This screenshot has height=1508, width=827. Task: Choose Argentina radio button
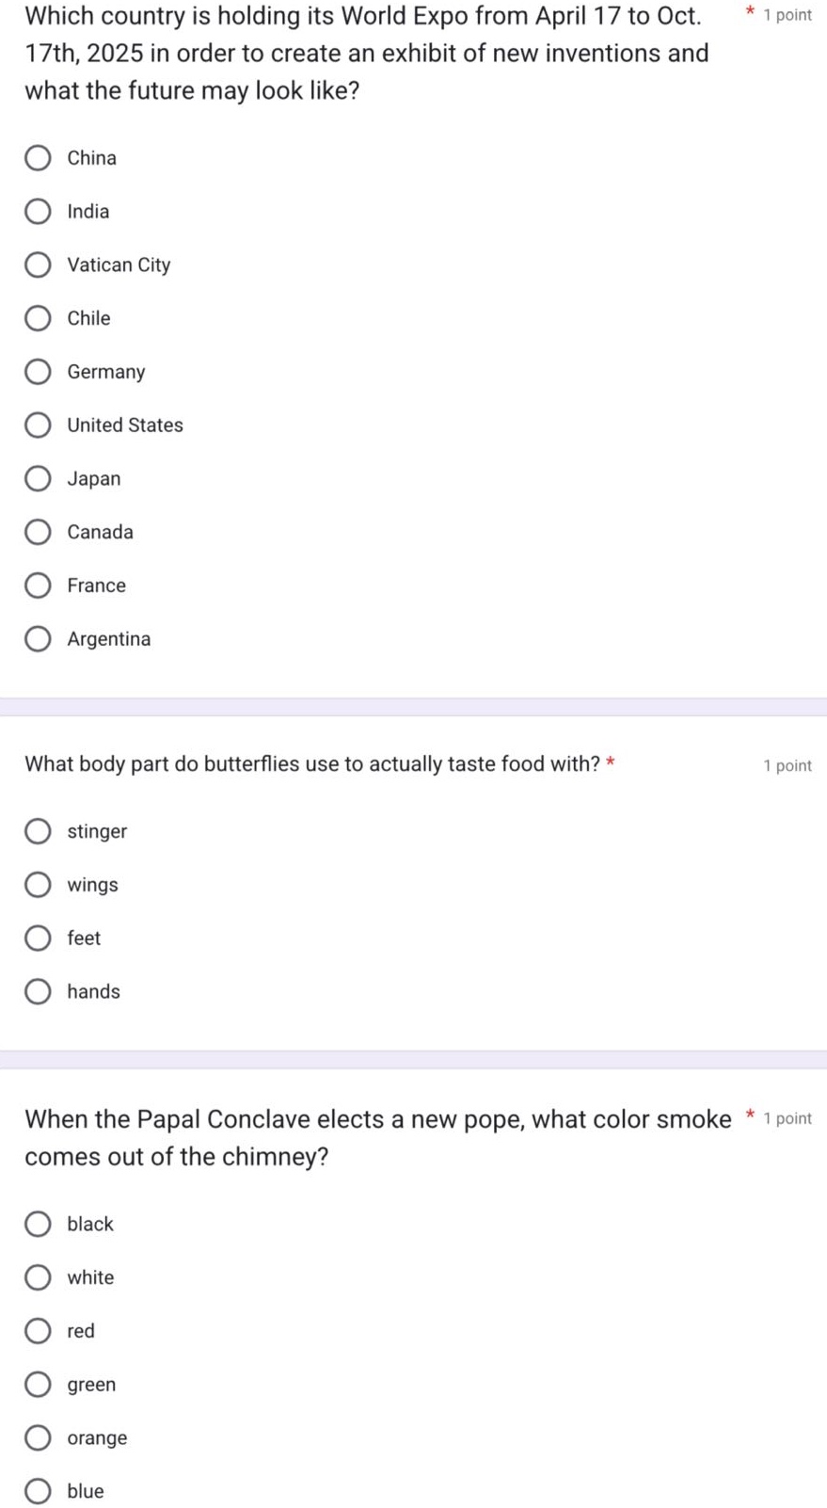[38, 639]
